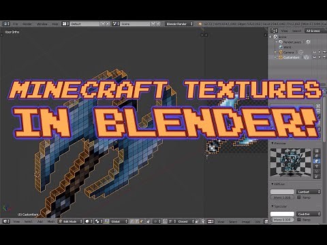Edit the Default screen layout name field

(84, 24)
